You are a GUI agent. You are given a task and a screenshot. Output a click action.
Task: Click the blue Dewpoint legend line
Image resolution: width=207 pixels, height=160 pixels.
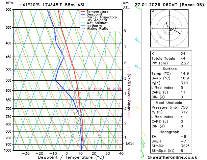pos(83,14)
